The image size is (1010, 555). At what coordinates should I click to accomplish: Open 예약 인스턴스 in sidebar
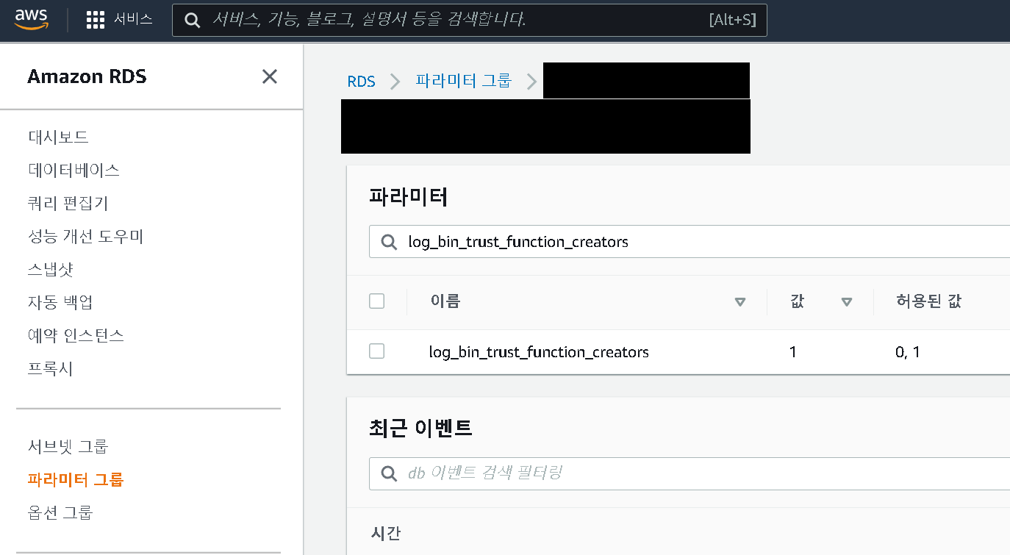pyautogui.click(x=76, y=335)
